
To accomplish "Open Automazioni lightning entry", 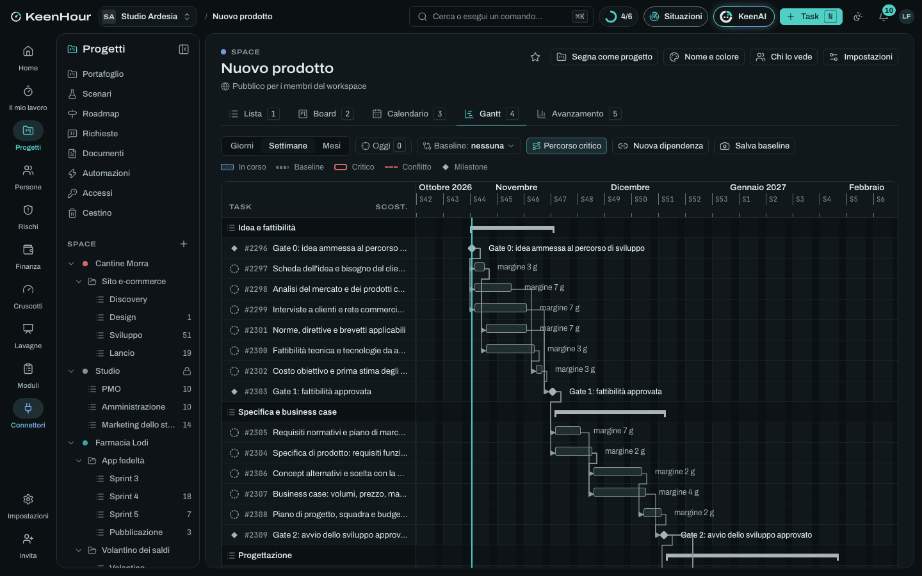I will pos(128,173).
